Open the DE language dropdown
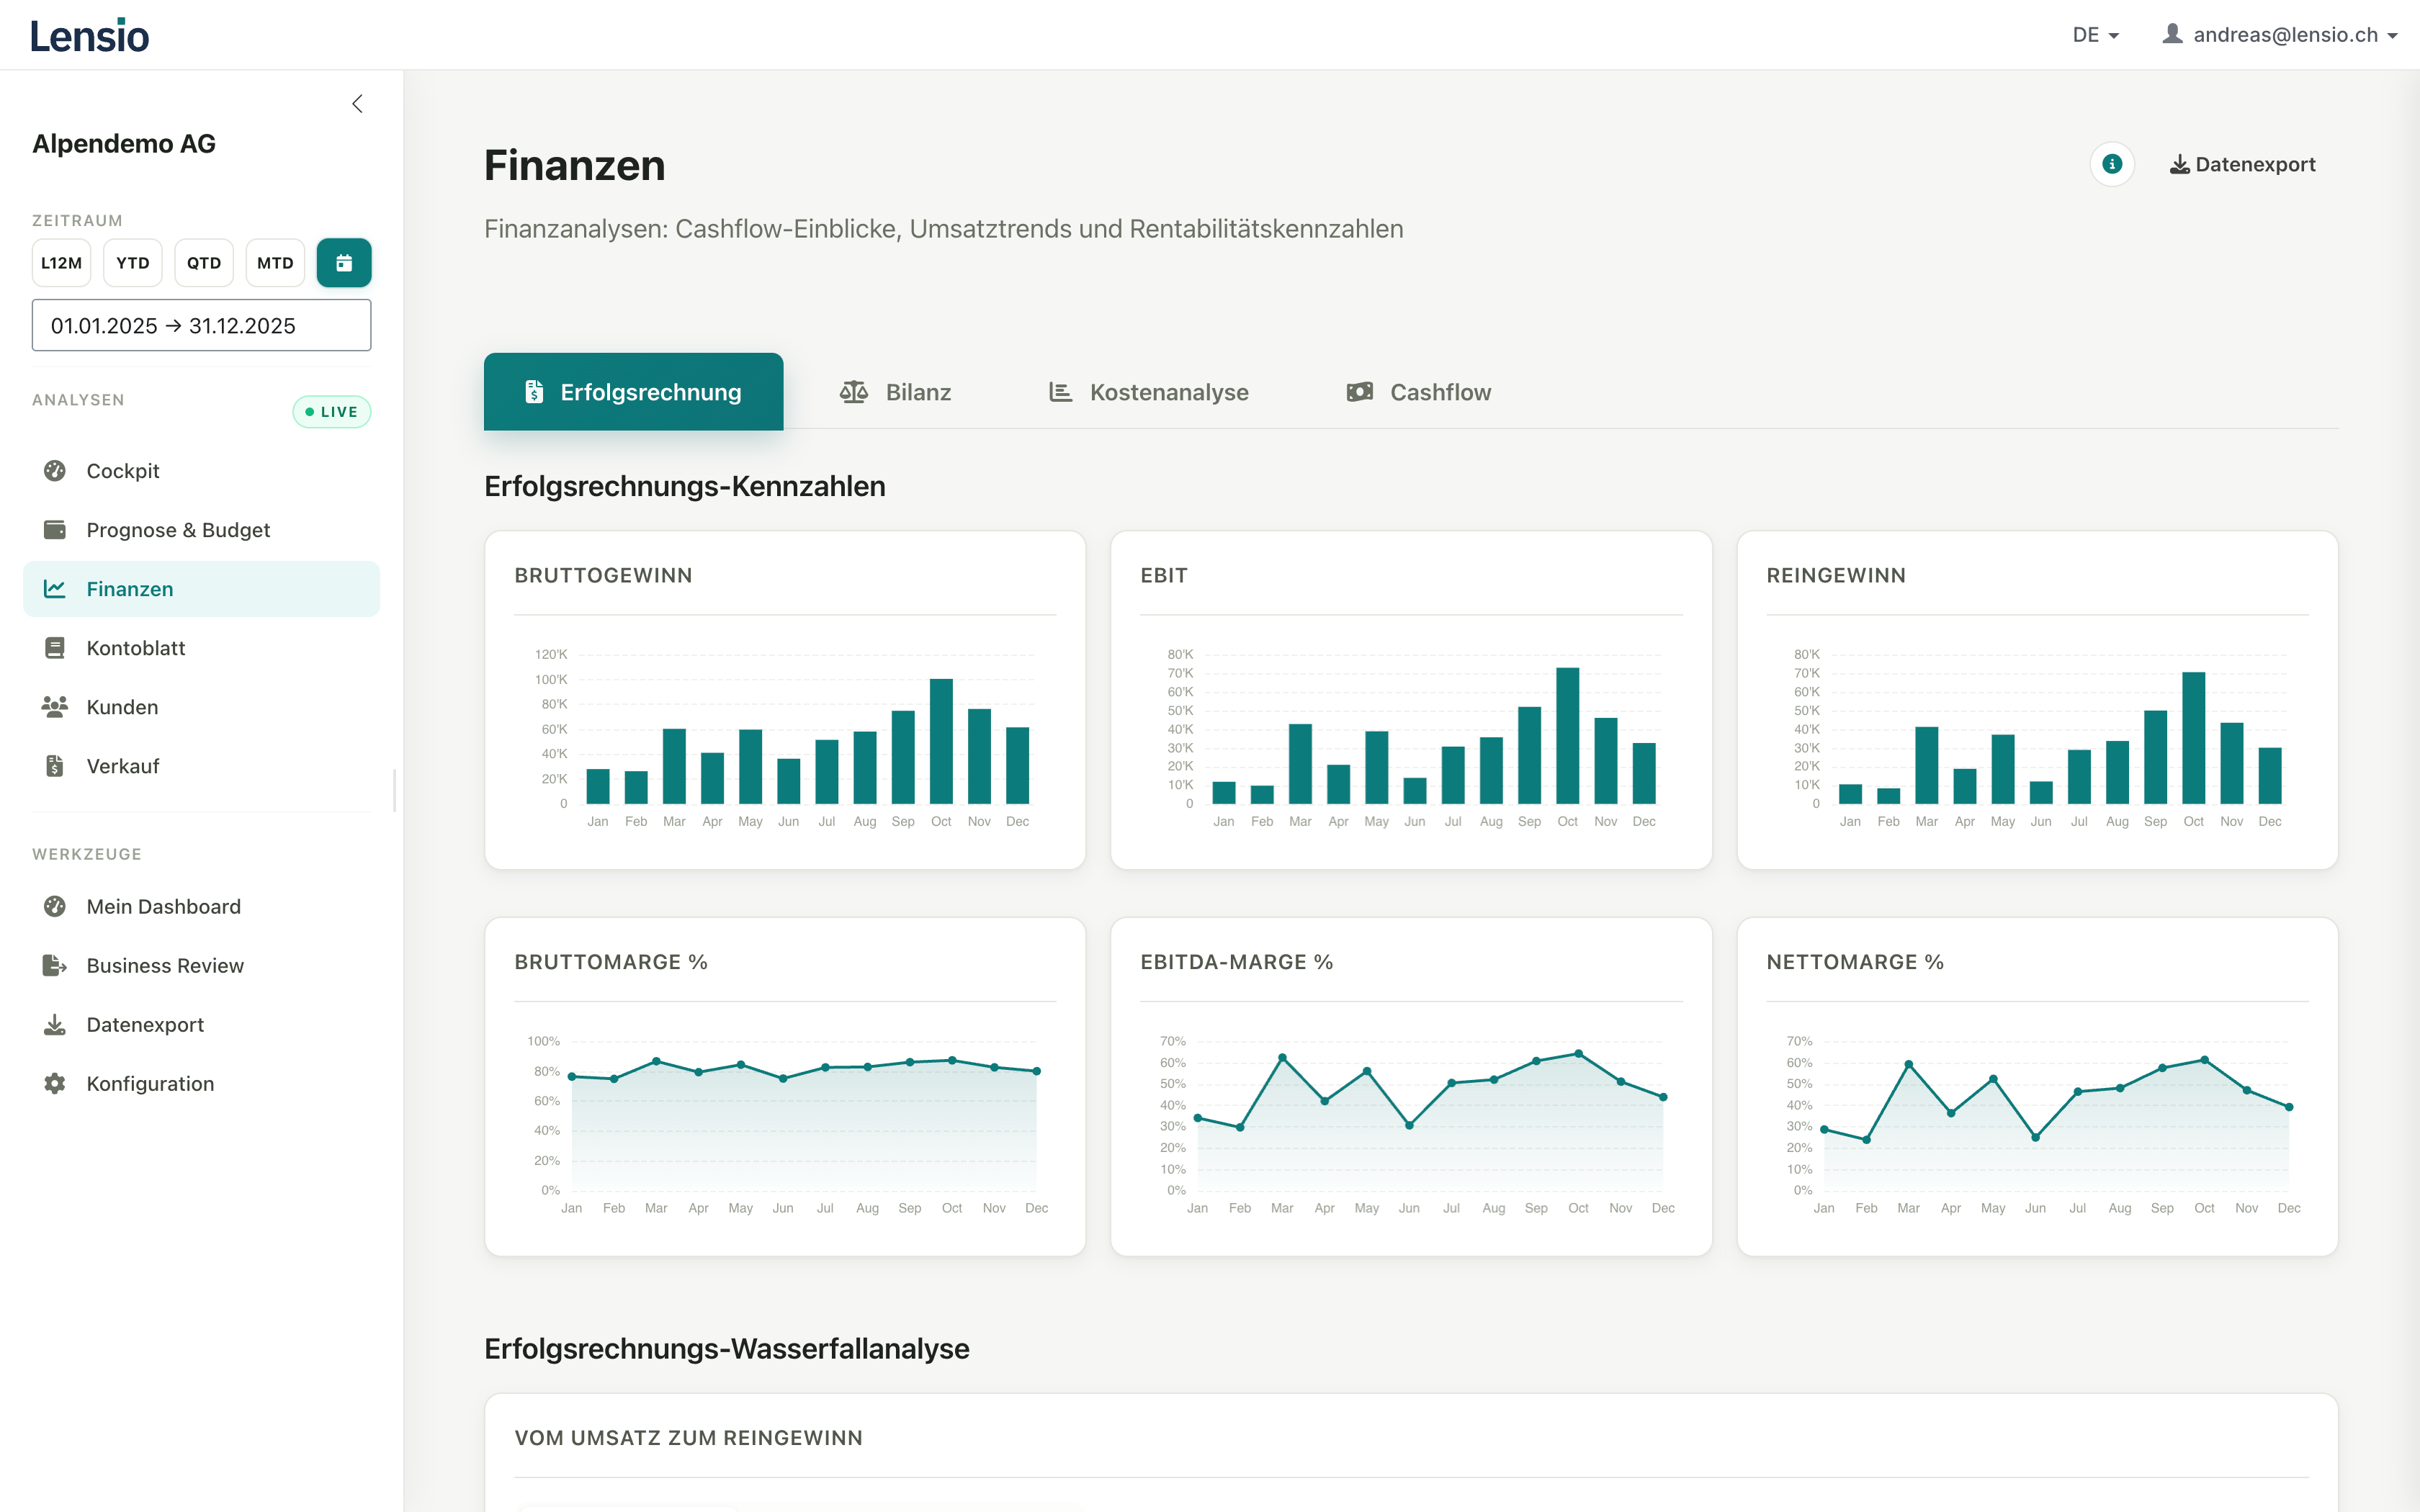2420x1512 pixels. 2095,33
